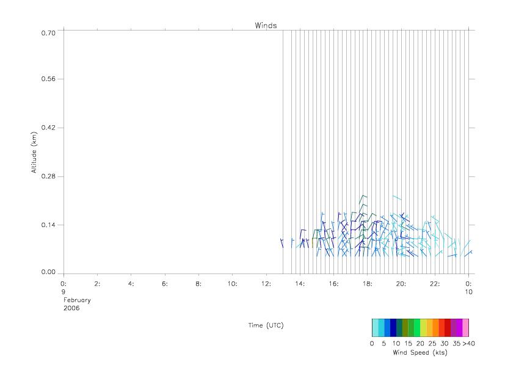505x373 pixels.
Task: Click the isolated highest light-cyan barb near 20:
Action: [x=397, y=197]
